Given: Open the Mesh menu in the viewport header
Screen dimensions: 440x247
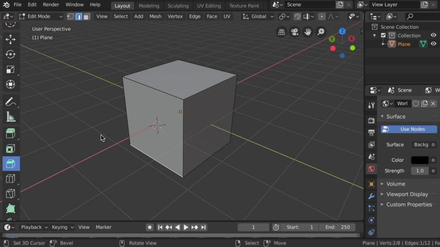Looking at the screenshot, I should pos(155,16).
